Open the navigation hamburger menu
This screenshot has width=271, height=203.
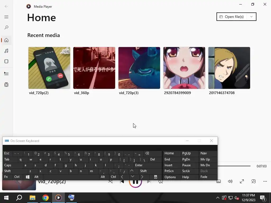coord(6,17)
